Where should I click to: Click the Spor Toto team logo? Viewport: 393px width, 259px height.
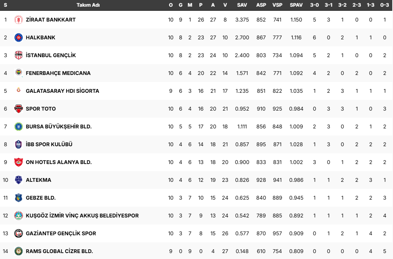pyautogui.click(x=19, y=109)
